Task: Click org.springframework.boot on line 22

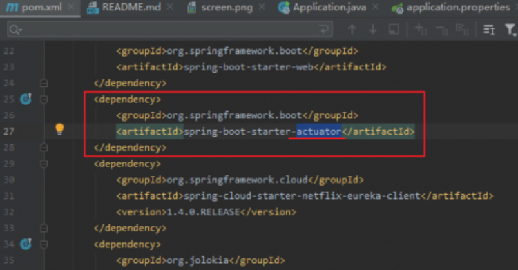Action: [x=234, y=51]
